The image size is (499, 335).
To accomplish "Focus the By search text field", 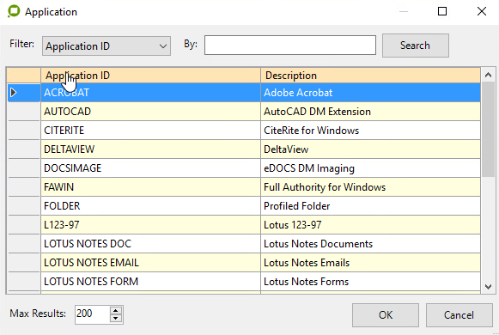I will [x=290, y=46].
